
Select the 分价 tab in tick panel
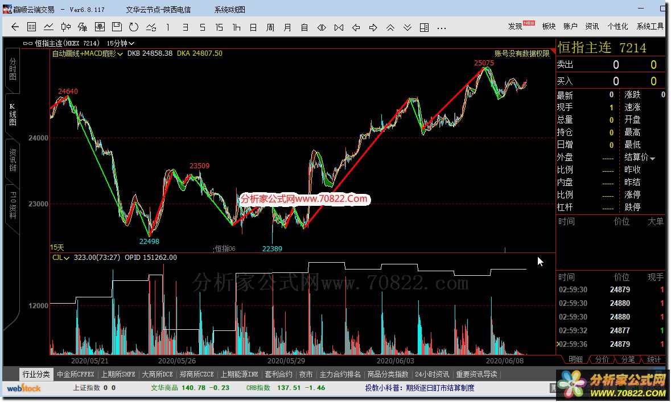602,360
